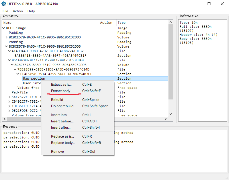Click the Name column header

[7, 23]
